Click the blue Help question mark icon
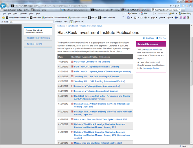Image resolution: width=193 pixels, height=148 pixels. [x=176, y=18]
